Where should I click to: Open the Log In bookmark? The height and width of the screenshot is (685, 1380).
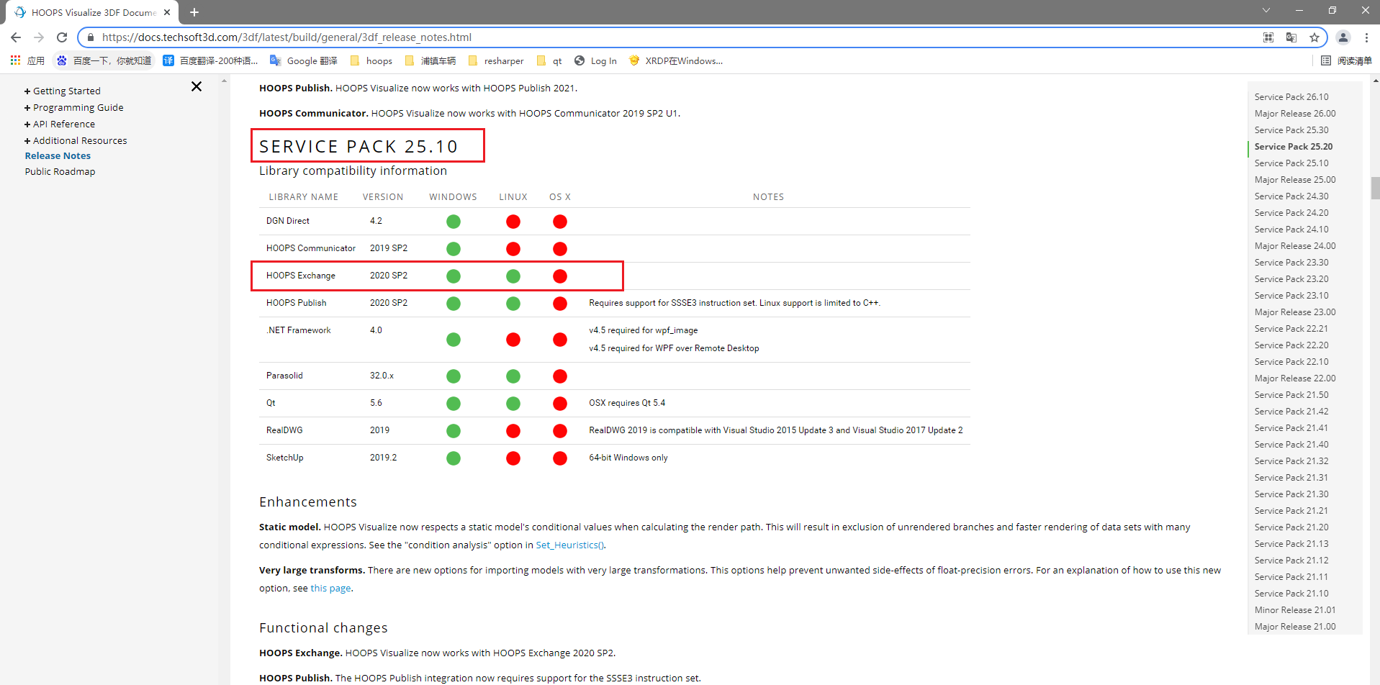[595, 61]
